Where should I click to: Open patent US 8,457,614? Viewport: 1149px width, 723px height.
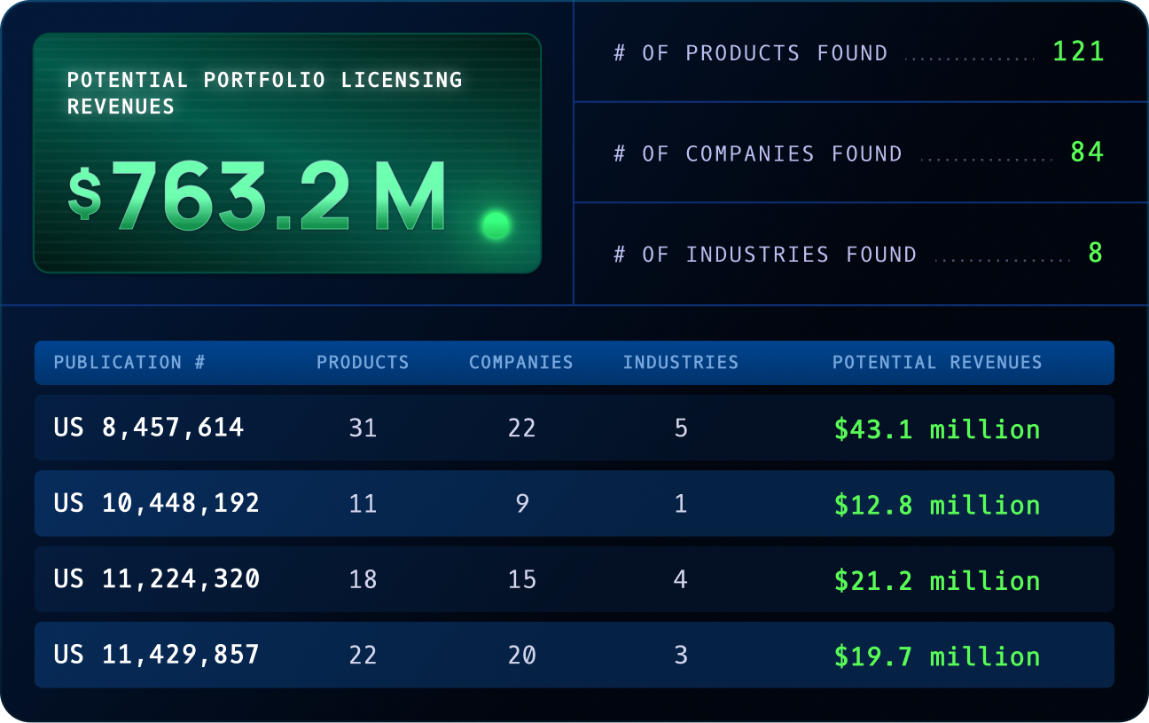click(x=148, y=428)
